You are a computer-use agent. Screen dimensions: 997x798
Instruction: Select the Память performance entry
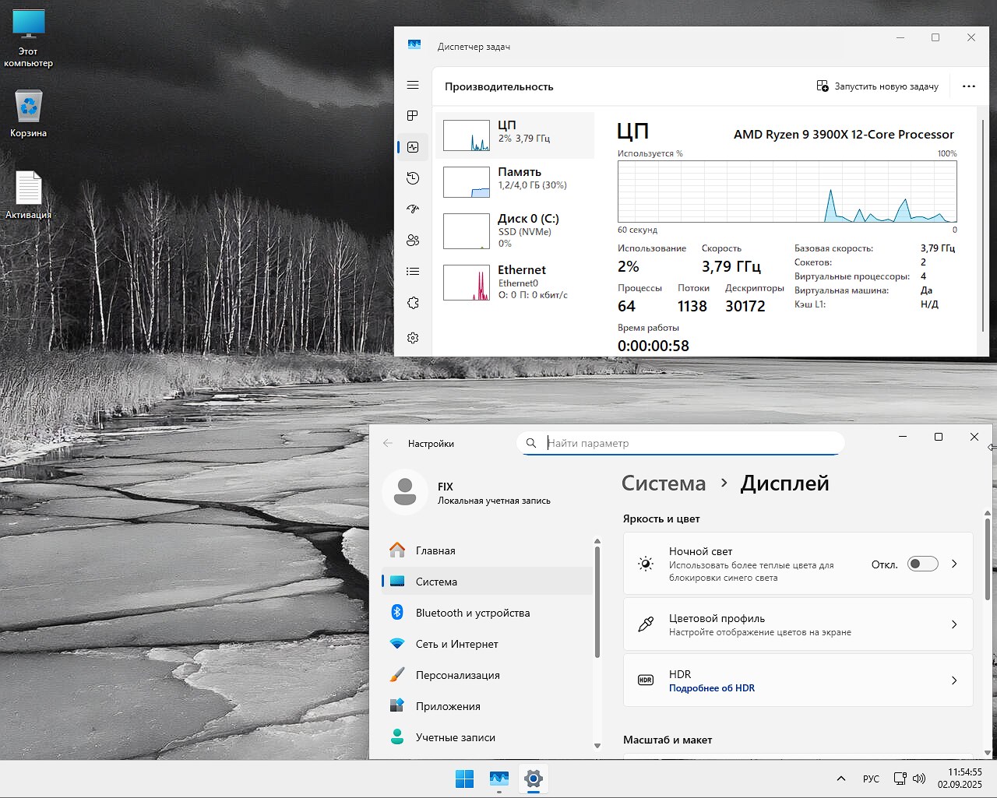pos(515,181)
